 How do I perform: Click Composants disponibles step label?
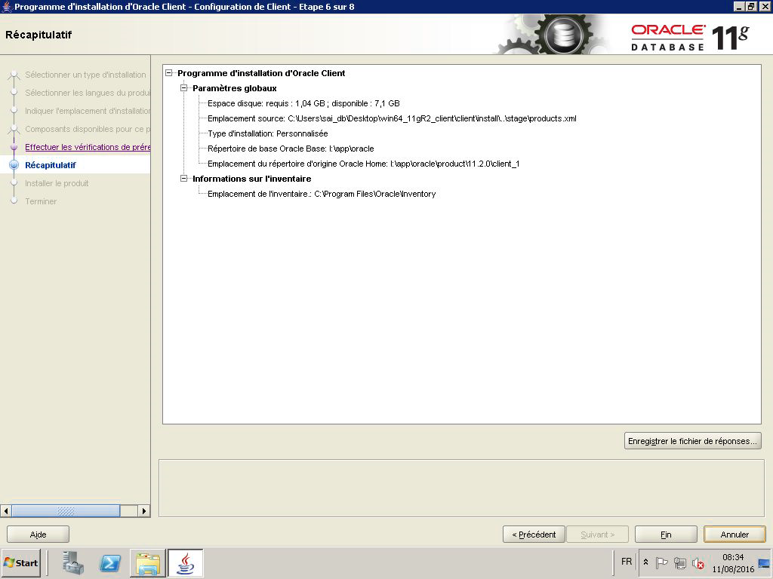pos(88,129)
